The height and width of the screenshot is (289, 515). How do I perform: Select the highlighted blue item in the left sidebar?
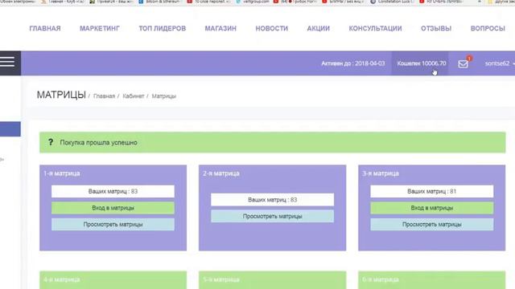[10, 129]
